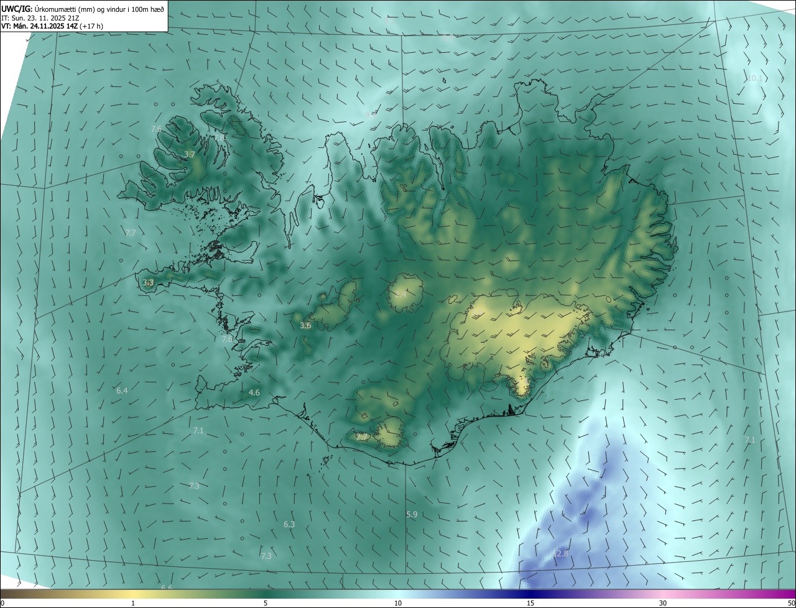Click the '15' tick label on the color scale
The image size is (796, 608).
pyautogui.click(x=530, y=603)
